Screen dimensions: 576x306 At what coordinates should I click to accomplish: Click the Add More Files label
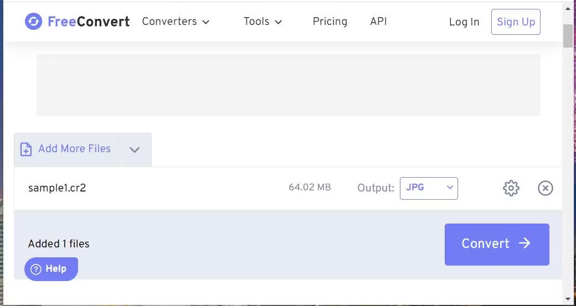pos(74,149)
